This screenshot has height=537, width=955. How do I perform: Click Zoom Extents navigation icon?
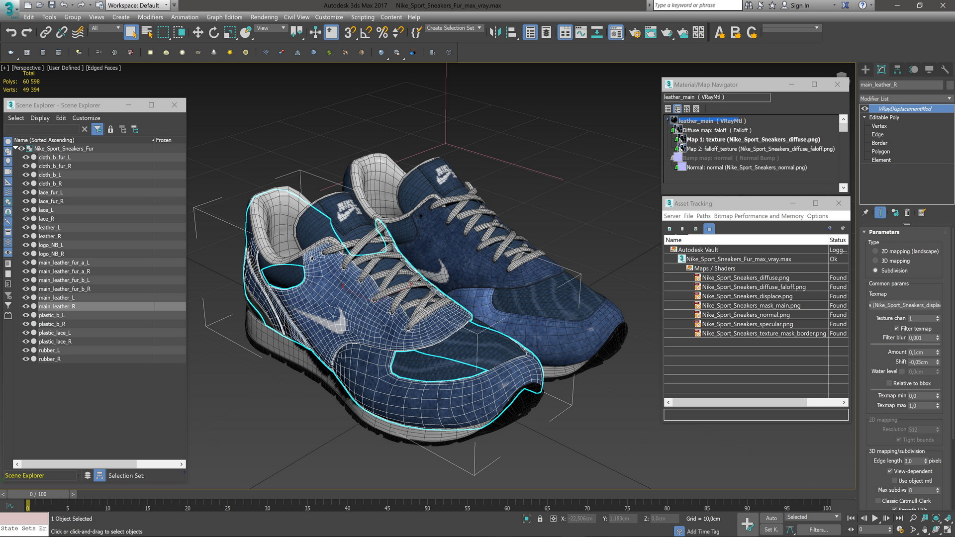pyautogui.click(x=936, y=518)
